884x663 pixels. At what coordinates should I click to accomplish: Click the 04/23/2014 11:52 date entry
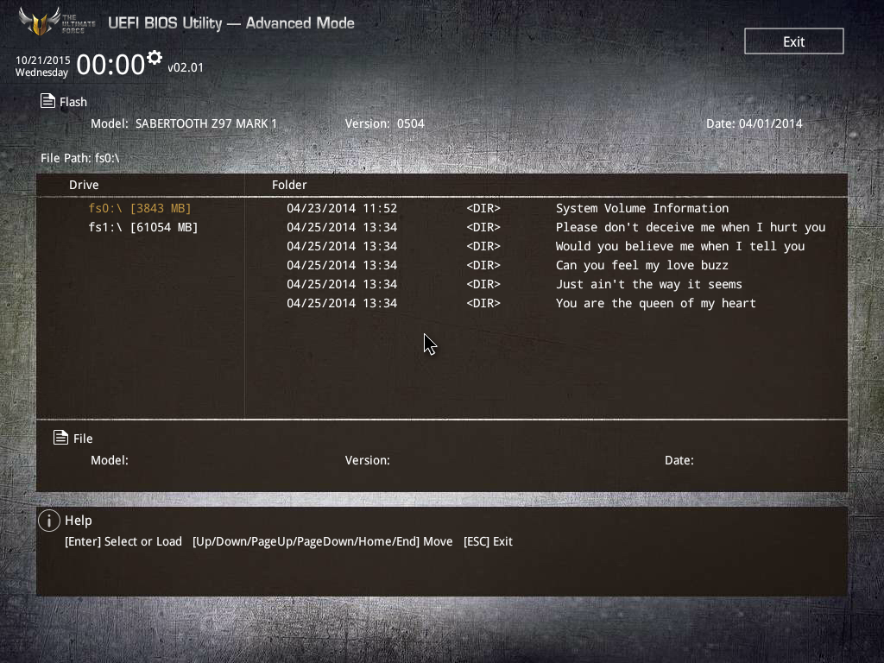click(342, 208)
